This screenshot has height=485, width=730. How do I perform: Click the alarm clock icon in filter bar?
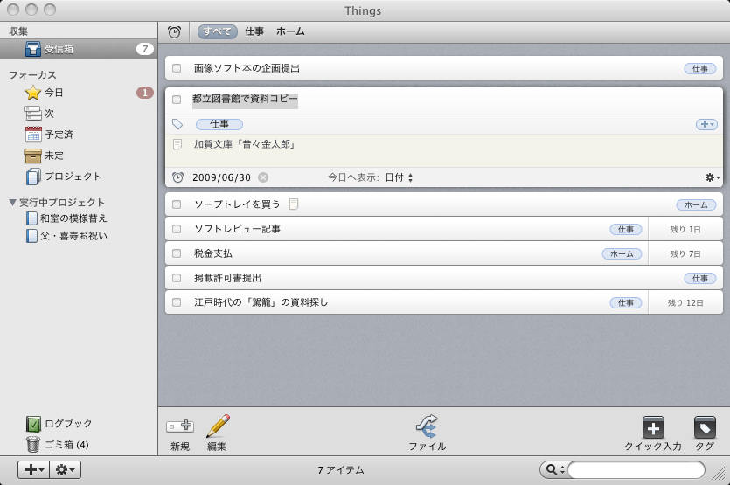[x=174, y=32]
